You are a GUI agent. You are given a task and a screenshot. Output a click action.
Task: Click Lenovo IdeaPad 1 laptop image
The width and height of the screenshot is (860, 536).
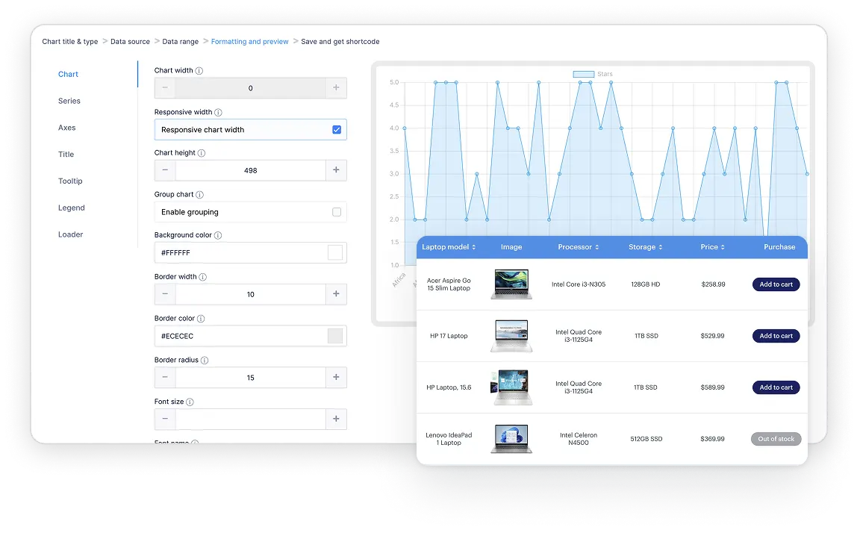[x=511, y=439]
